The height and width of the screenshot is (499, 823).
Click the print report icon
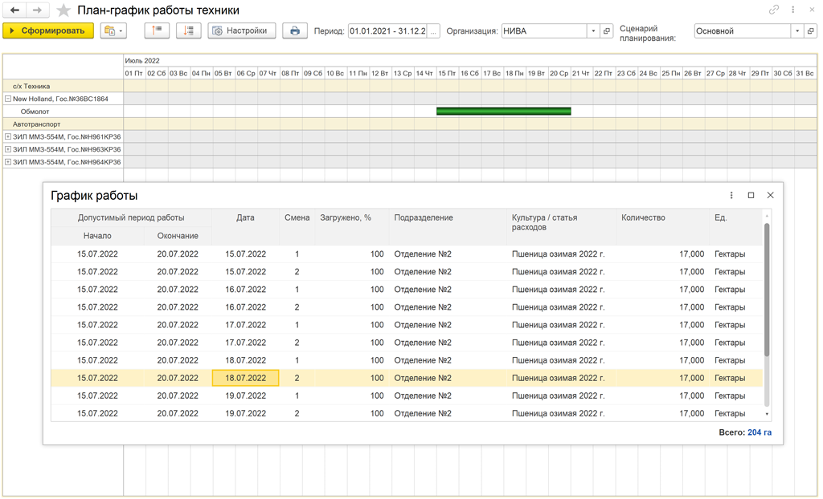click(x=295, y=30)
